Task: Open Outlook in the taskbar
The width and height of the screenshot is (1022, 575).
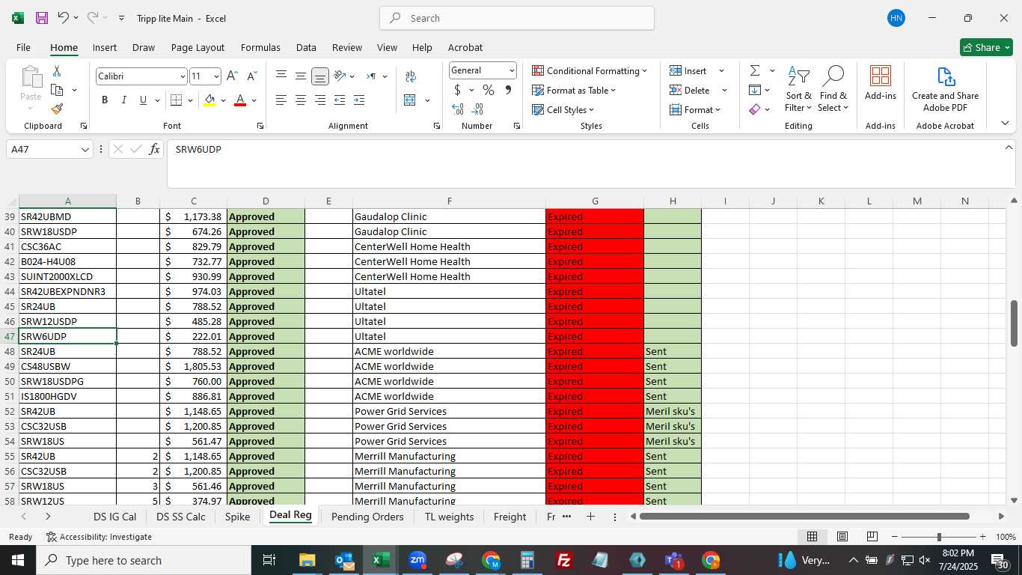Action: coord(344,560)
